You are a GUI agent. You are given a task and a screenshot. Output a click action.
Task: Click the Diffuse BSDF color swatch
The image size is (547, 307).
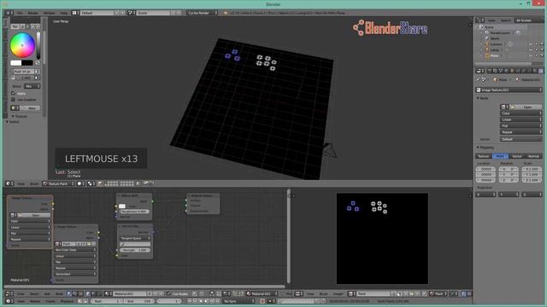click(121, 206)
